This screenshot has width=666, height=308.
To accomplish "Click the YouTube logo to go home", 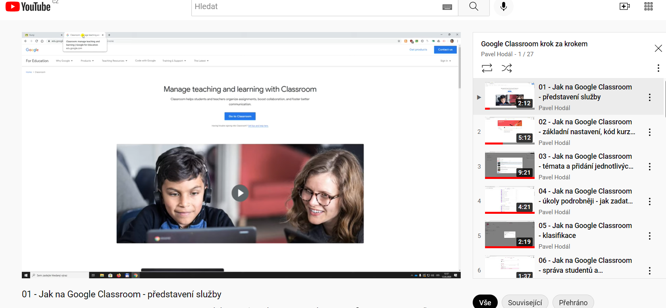I will (28, 7).
